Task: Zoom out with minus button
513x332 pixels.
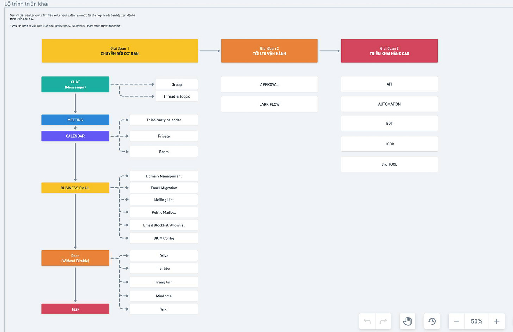Action: pos(456,321)
